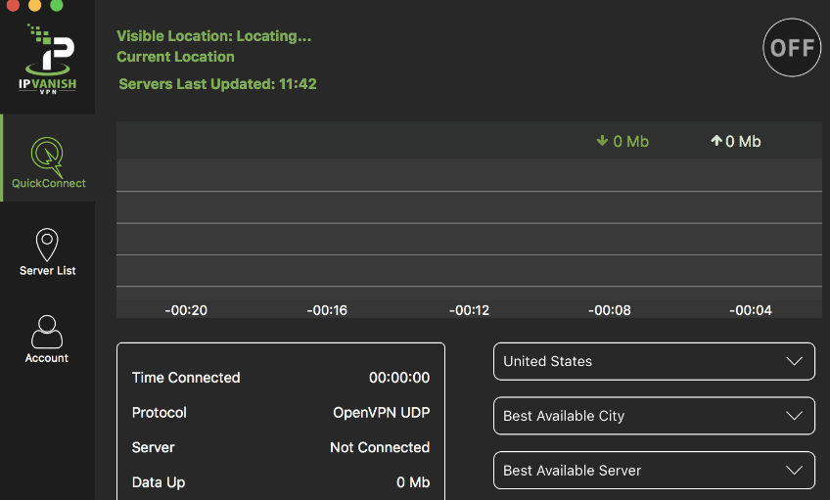This screenshot has height=500, width=830.
Task: Click the Time Connected label
Action: tap(186, 378)
